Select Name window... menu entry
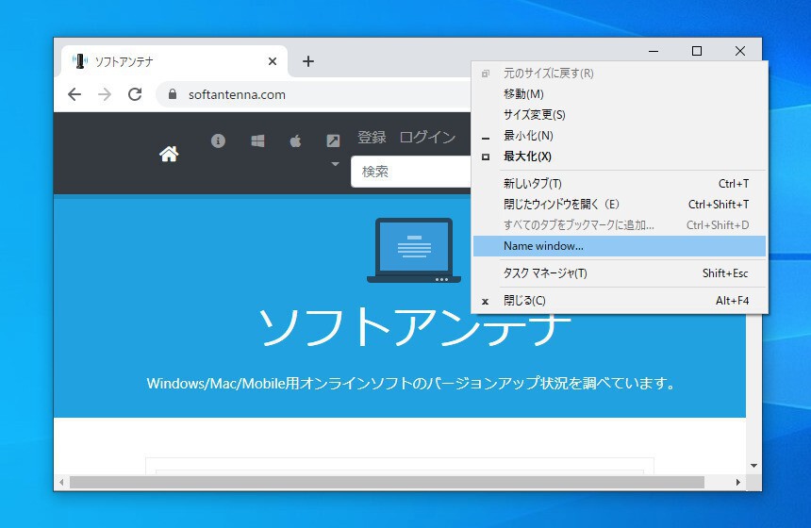 click(x=620, y=246)
